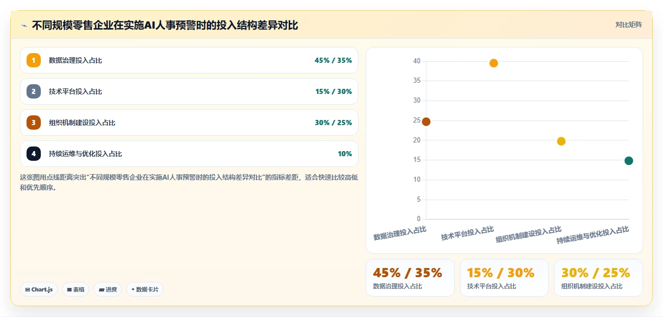The image size is (663, 317).
Task: Click the 30% / 25% value in list row
Action: [x=333, y=123]
